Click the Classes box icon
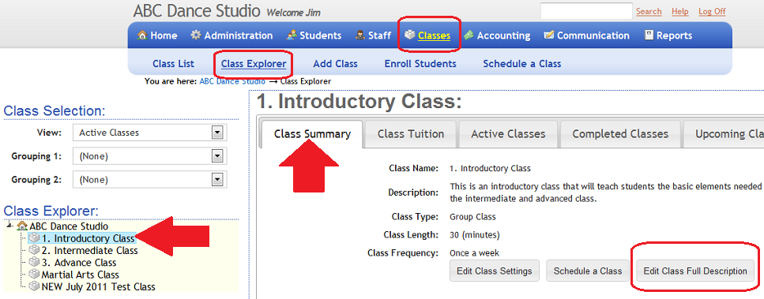The width and height of the screenshot is (764, 299). (410, 35)
